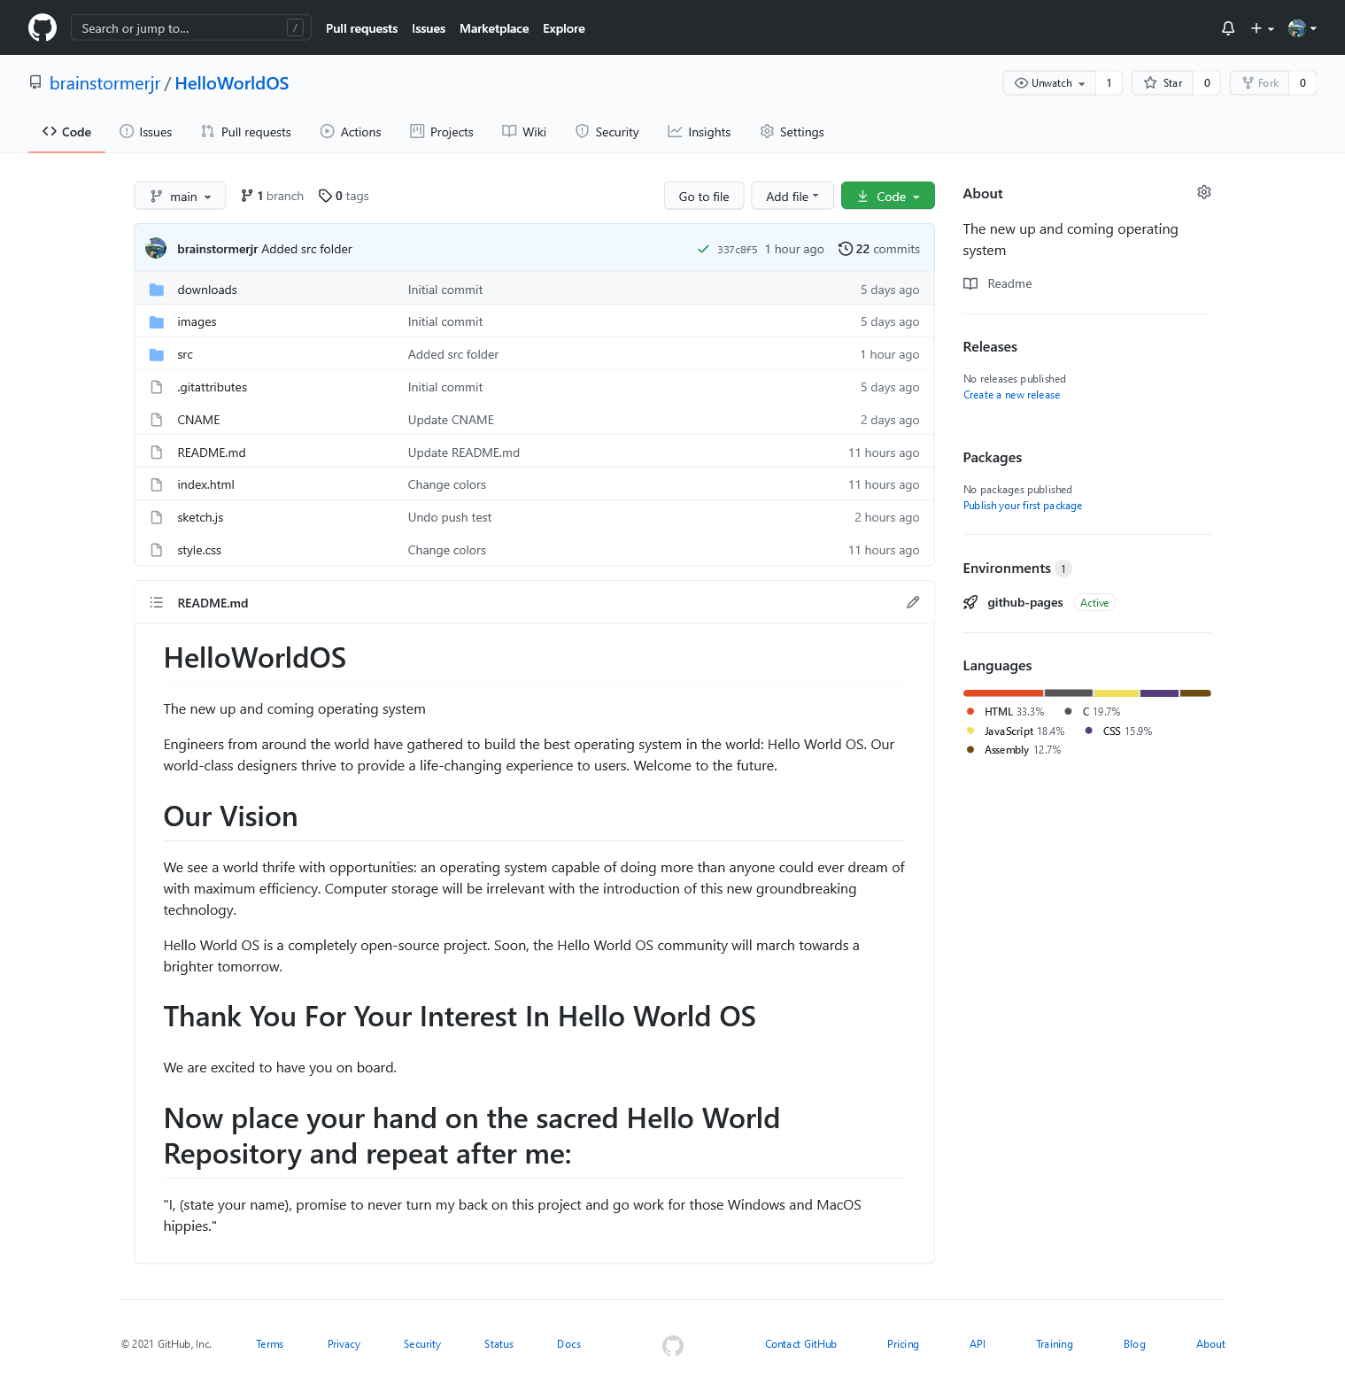Open the Unwatch dropdown

point(1049,83)
